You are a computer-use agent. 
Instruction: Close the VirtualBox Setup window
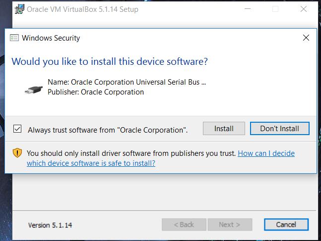click(x=304, y=9)
